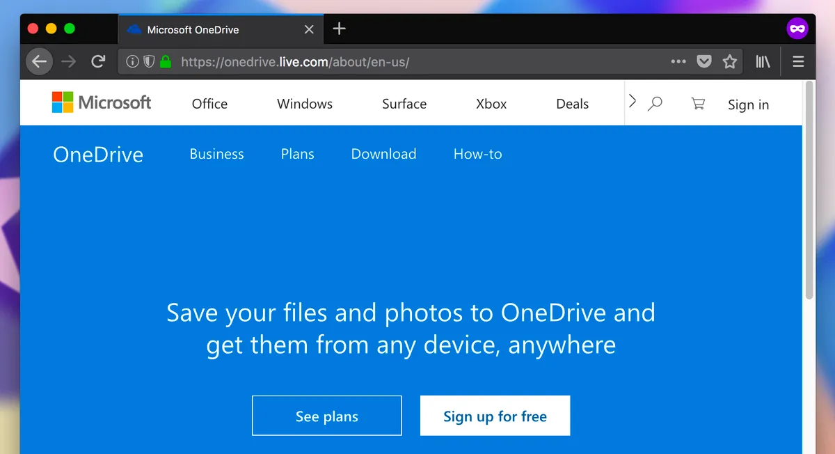Click the green fullscreen window button
This screenshot has height=454, width=835.
point(69,29)
